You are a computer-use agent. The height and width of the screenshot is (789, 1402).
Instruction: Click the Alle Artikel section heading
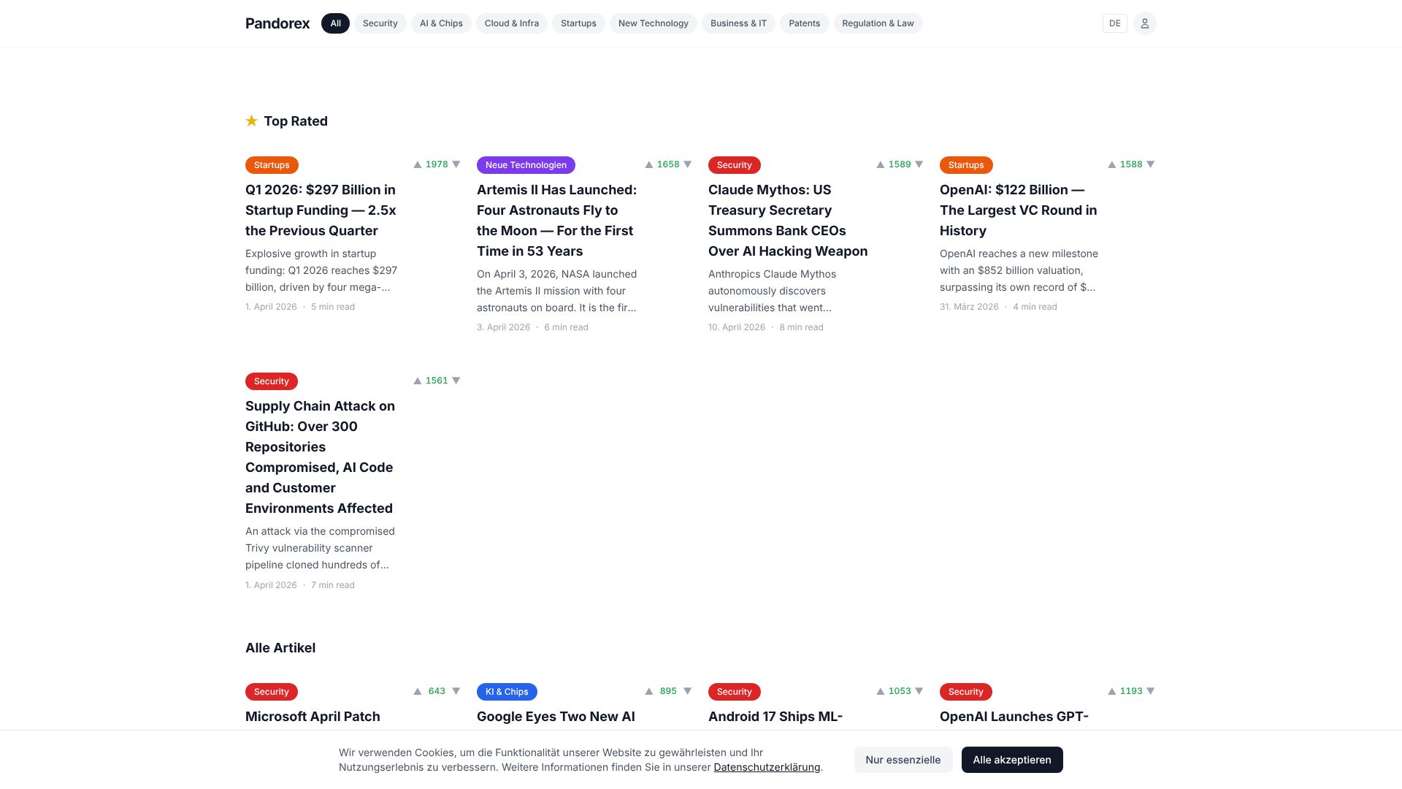(280, 648)
